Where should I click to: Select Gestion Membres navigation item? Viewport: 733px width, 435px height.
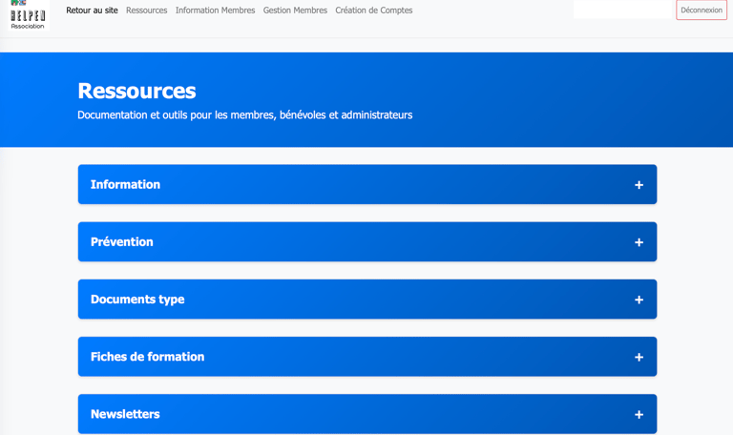pos(295,10)
